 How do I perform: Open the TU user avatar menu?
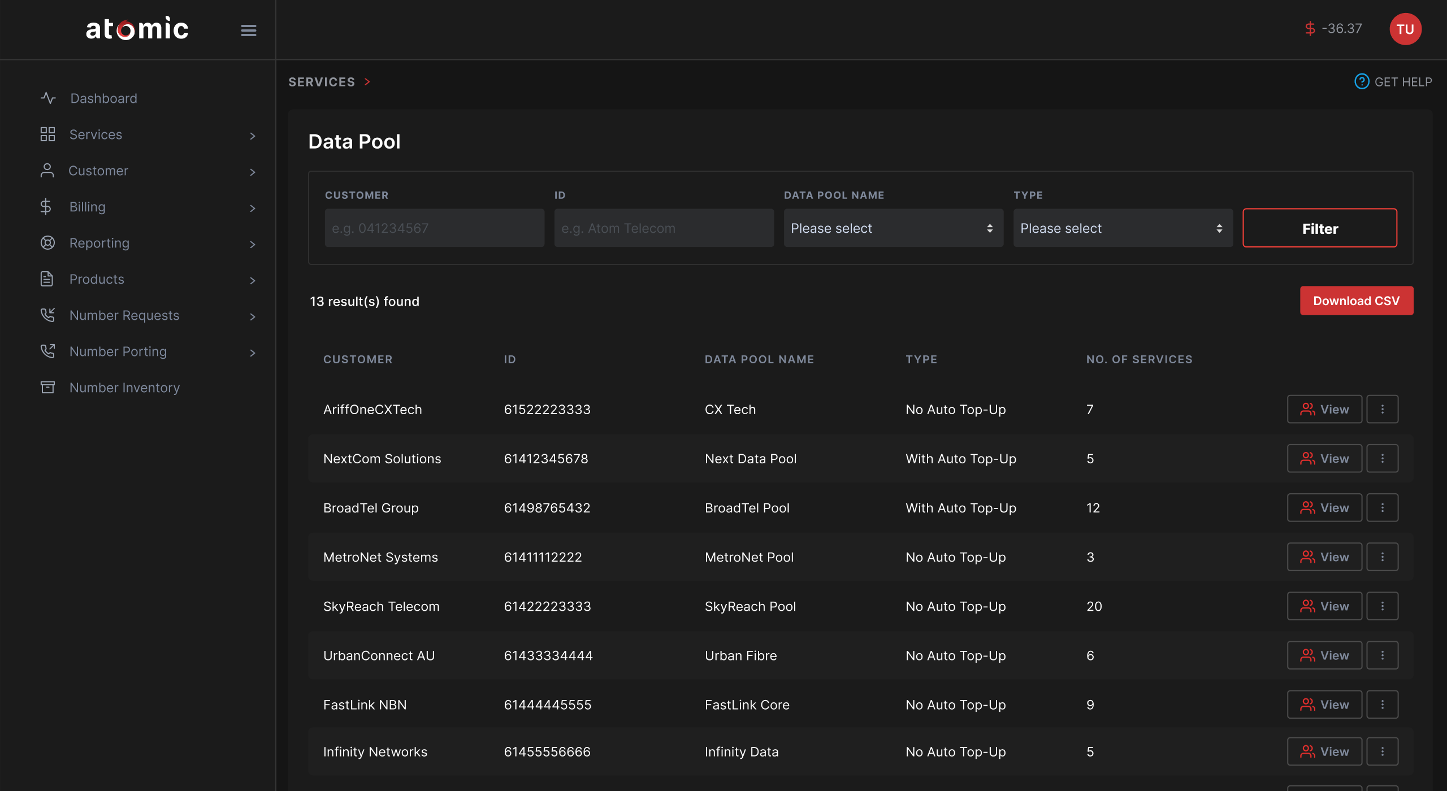tap(1405, 29)
